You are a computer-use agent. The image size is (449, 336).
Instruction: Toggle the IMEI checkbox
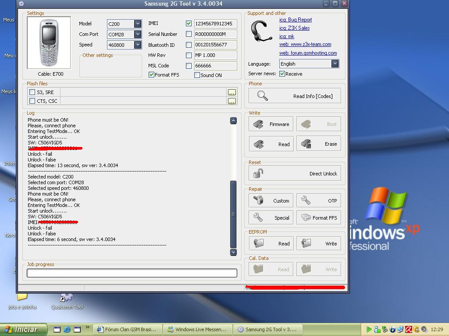[189, 24]
